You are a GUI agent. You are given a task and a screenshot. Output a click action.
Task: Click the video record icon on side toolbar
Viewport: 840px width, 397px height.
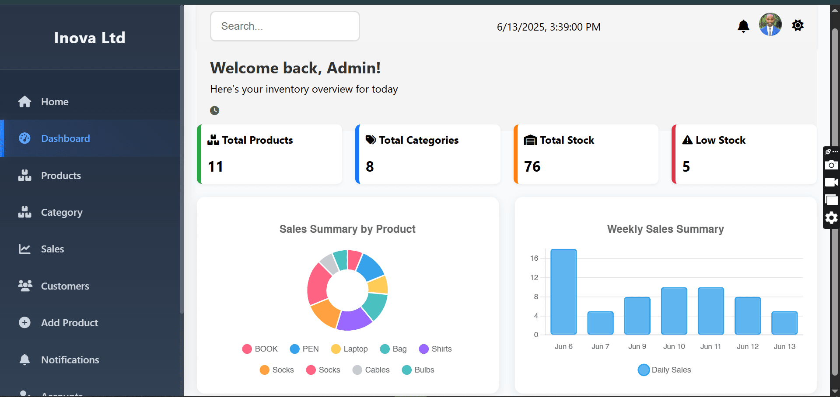click(831, 182)
